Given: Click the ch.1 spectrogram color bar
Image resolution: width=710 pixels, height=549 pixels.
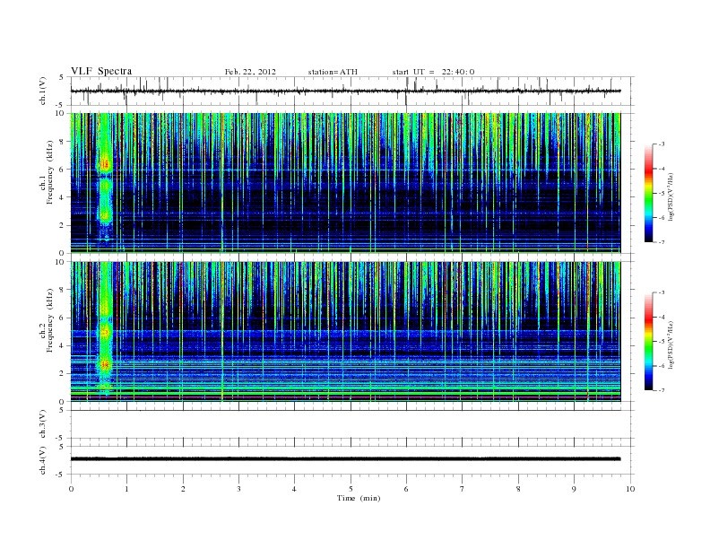Looking at the screenshot, I should coord(648,194).
